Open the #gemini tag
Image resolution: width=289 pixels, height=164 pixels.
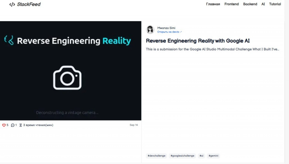(x=213, y=156)
